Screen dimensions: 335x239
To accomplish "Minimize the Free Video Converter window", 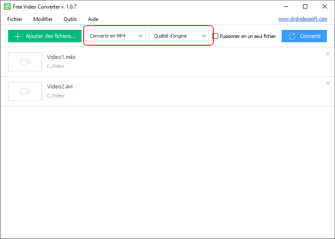I will [x=286, y=7].
